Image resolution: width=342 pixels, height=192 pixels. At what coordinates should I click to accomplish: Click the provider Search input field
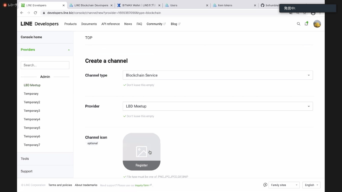tap(45, 65)
